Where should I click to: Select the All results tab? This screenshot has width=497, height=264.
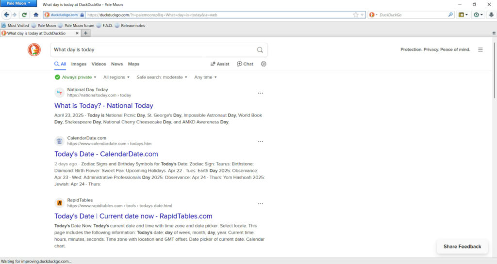(60, 64)
